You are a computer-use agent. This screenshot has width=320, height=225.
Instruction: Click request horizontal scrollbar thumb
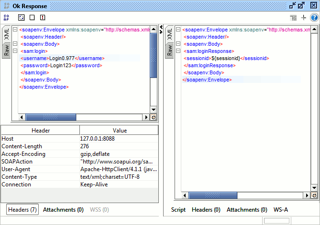[x=51, y=117]
